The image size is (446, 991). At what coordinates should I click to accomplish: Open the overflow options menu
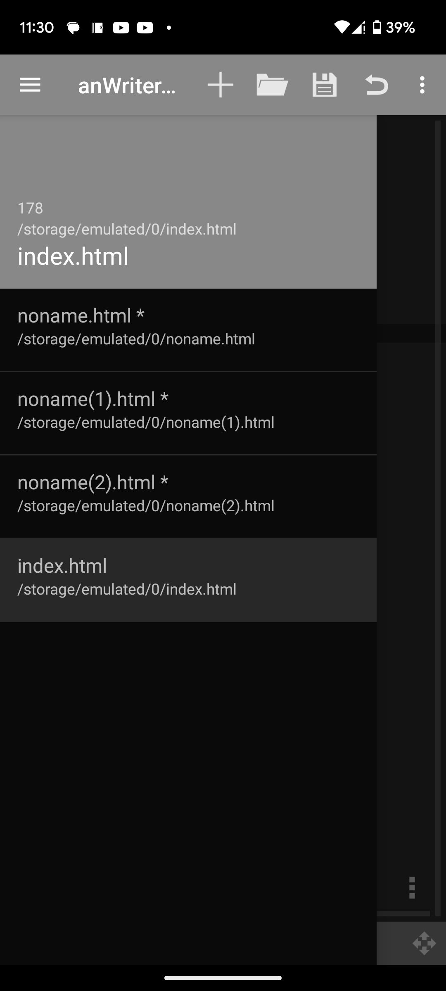(x=422, y=85)
